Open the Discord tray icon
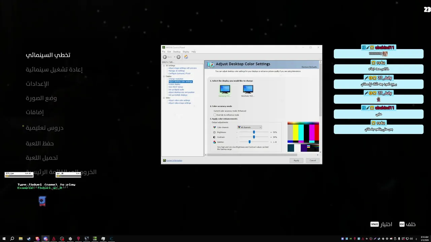Viewport: 431px width, 242px height. click(x=391, y=239)
